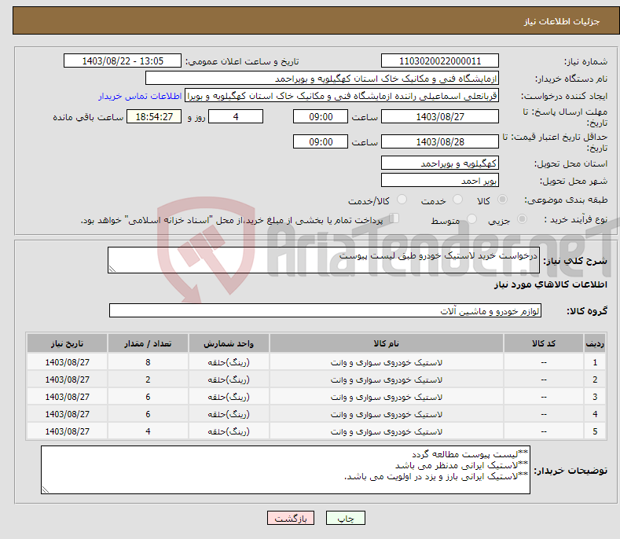Click the need date 1403/08/27 in row 3
Image resolution: width=620 pixels, height=539 pixels.
tap(68, 397)
